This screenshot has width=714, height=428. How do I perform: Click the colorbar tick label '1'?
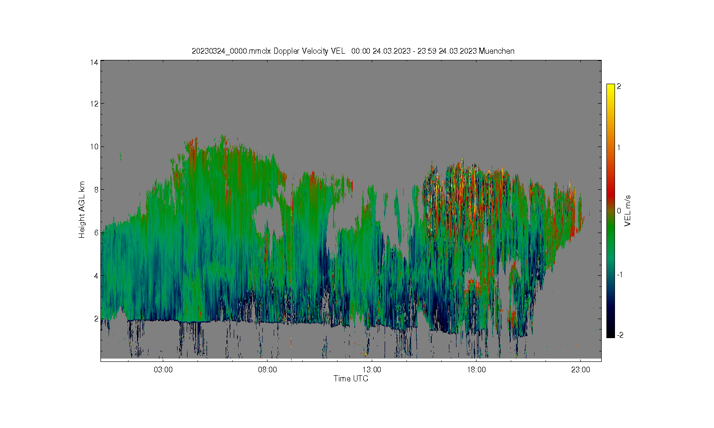point(619,147)
